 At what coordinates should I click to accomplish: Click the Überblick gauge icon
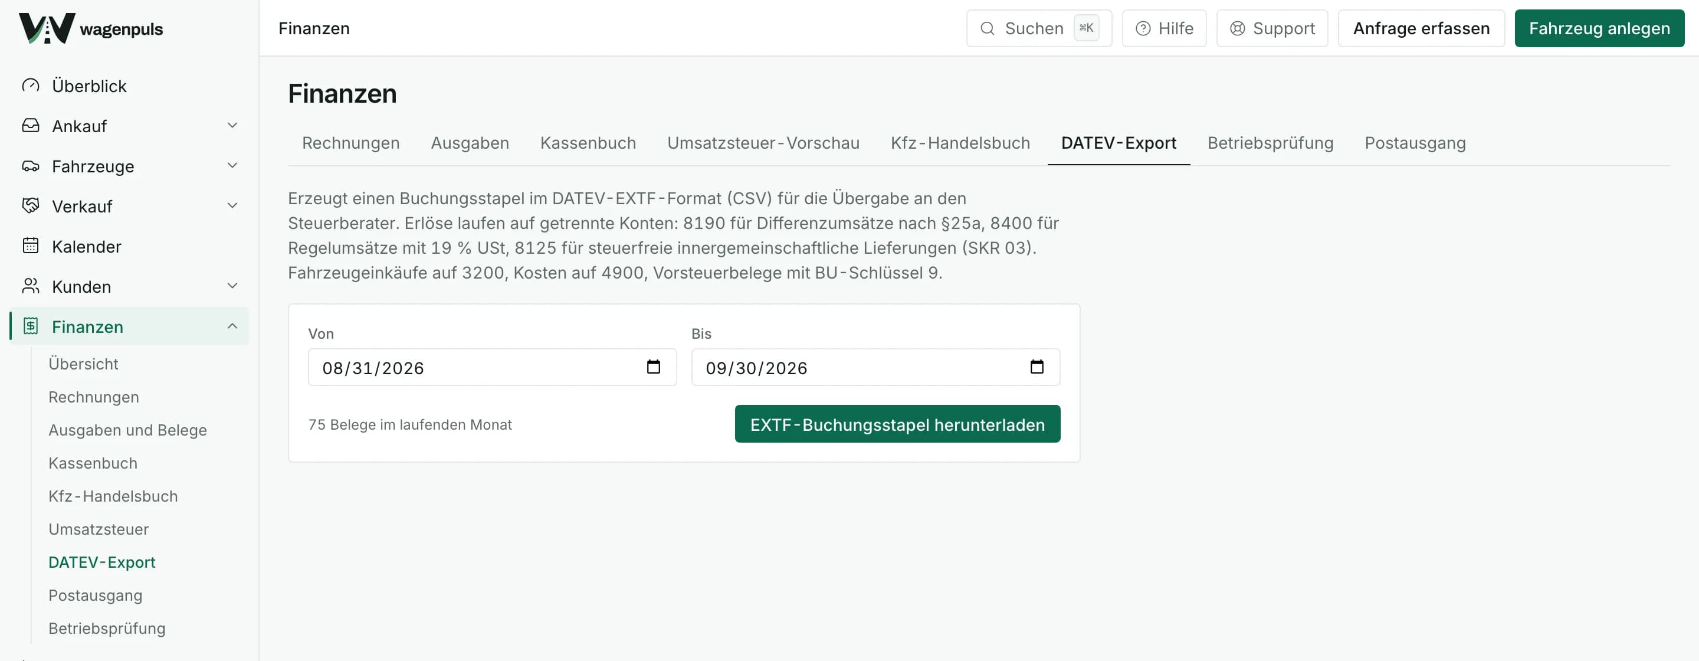[x=30, y=86]
